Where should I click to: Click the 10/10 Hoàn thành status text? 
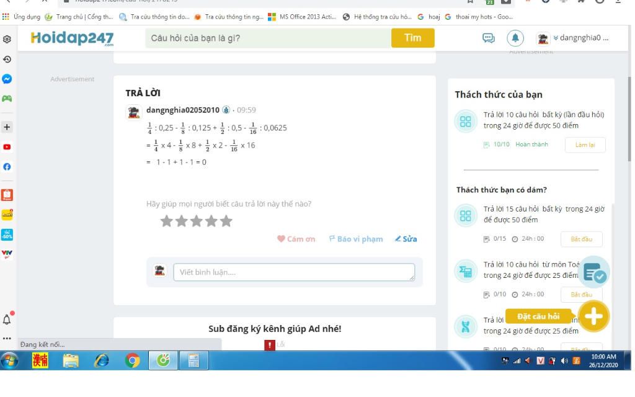click(520, 145)
